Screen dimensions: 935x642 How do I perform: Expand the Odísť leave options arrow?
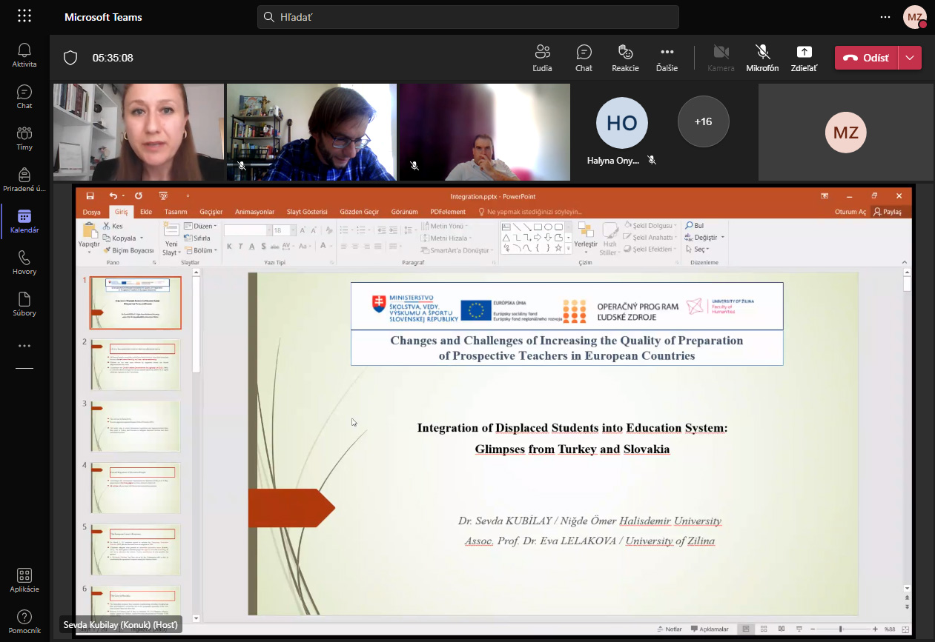910,58
